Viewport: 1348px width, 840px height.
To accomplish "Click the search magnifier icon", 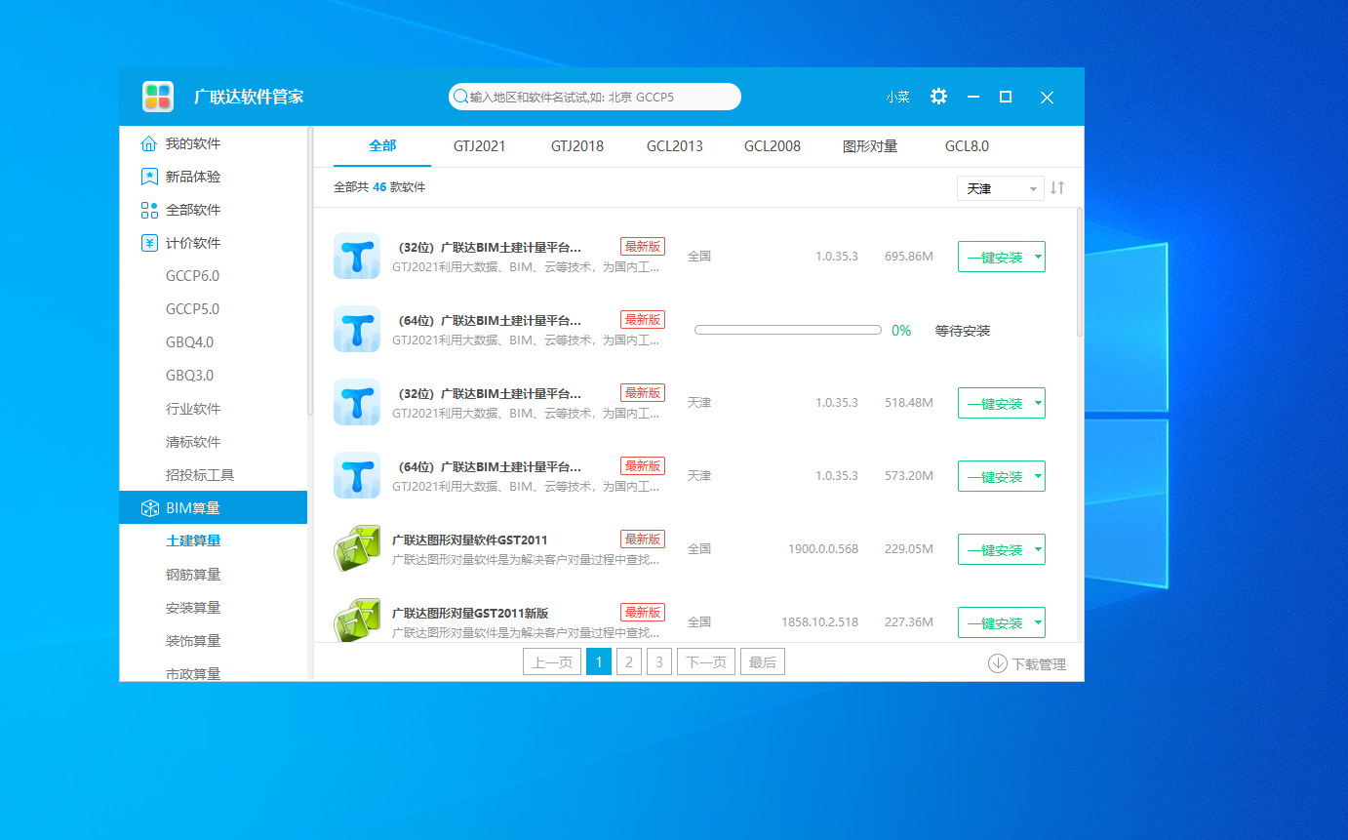I will [x=460, y=97].
